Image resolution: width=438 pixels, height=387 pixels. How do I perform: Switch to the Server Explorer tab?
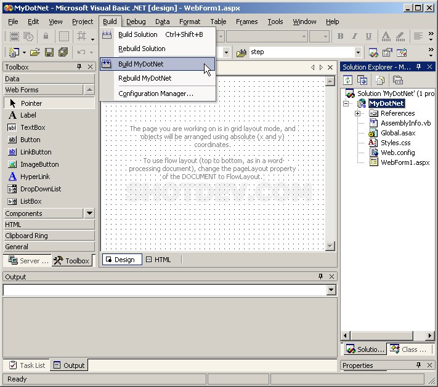point(28,261)
